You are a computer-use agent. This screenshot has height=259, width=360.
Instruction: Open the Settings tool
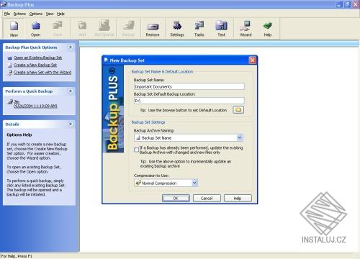[x=177, y=28]
